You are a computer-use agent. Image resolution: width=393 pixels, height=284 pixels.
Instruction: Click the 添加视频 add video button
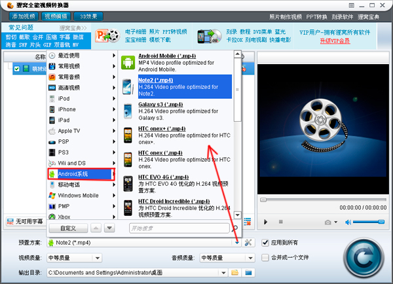point(24,16)
